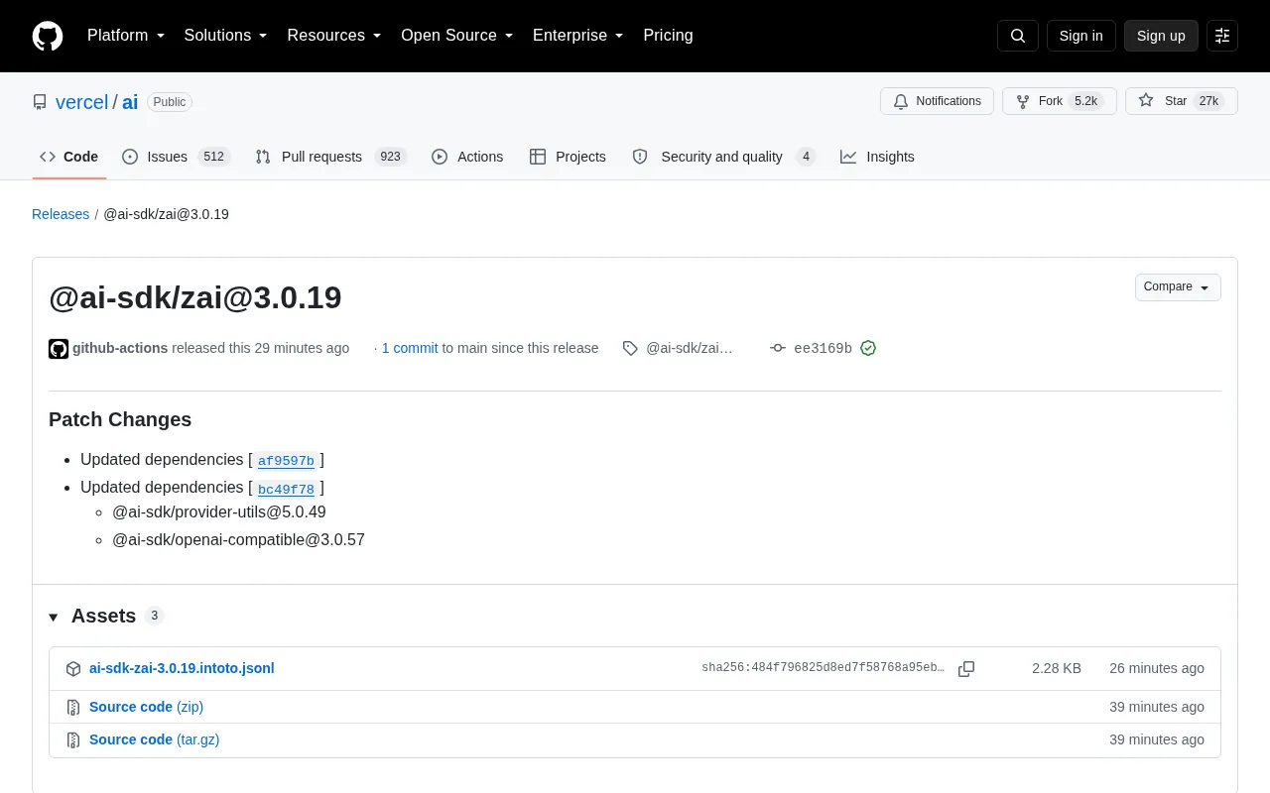Open the Compare dropdown
Image resolution: width=1270 pixels, height=793 pixels.
[1178, 287]
